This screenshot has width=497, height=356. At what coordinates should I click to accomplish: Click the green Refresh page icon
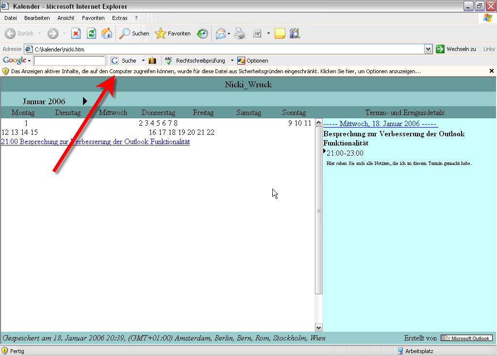pos(91,33)
